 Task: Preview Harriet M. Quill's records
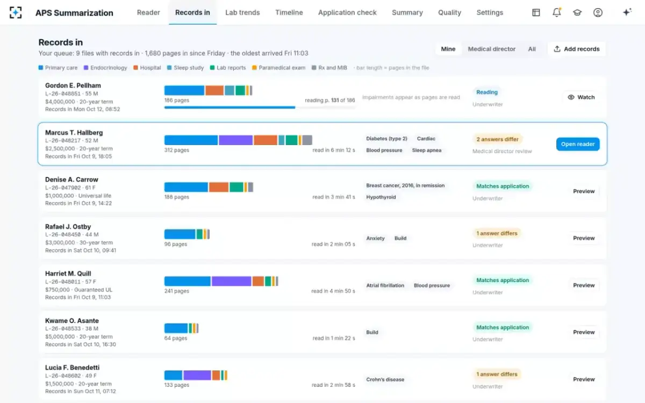584,285
